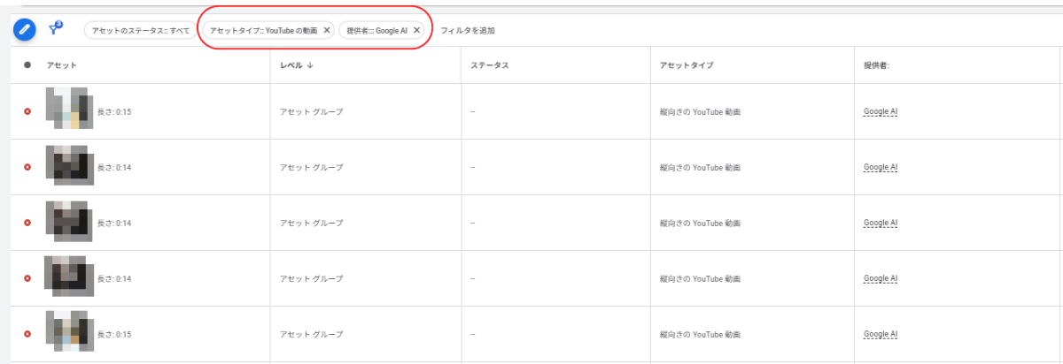Open the Google AI link in the first row

(881, 111)
